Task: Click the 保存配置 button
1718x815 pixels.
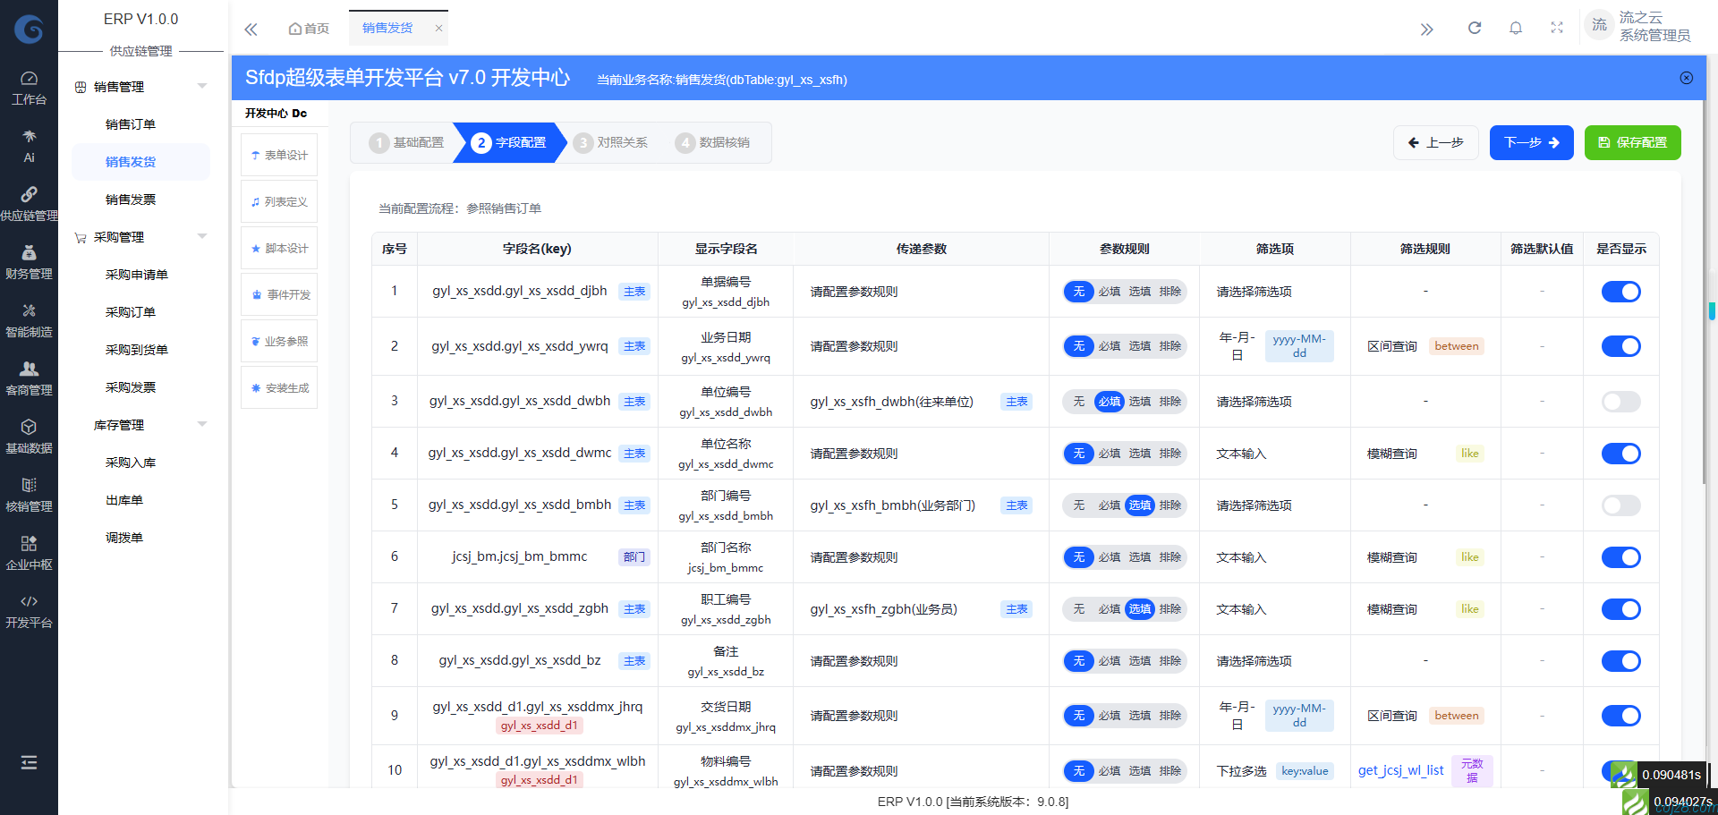Action: pyautogui.click(x=1632, y=142)
